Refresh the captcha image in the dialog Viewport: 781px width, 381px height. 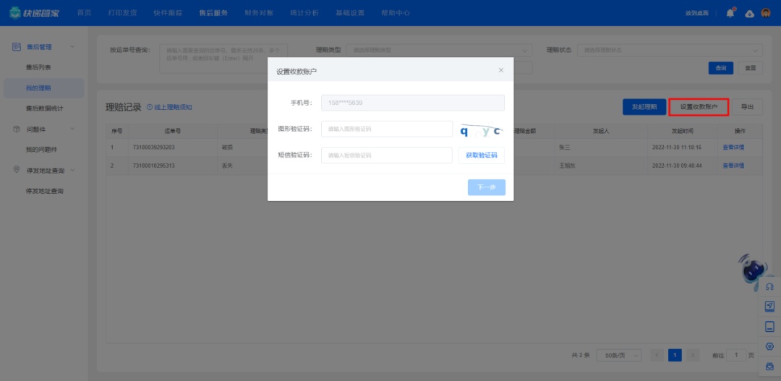click(x=482, y=129)
